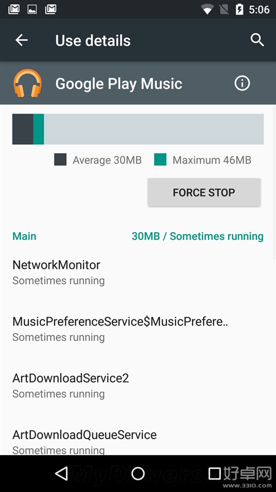Screen dimensions: 276x492
Task: Tap the memory usage bar
Action: [138, 129]
